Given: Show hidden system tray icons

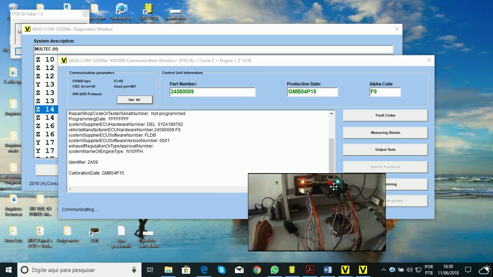Looking at the screenshot, I should click(x=383, y=270).
